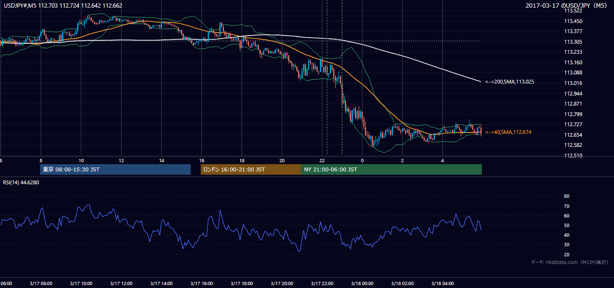The image size is (614, 288).
Task: Click the 113.160 price axis label
Action: [573, 62]
